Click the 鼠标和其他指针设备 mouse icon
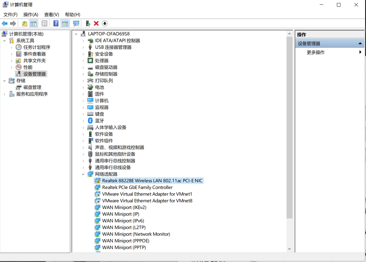Image resolution: width=366 pixels, height=262 pixels. [x=90, y=154]
